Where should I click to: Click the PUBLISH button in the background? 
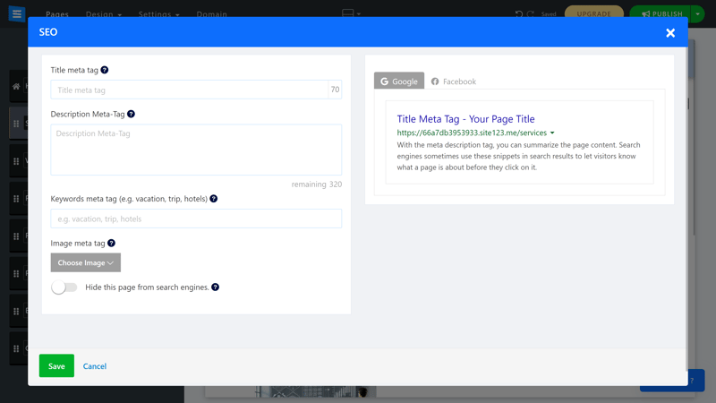(x=661, y=13)
